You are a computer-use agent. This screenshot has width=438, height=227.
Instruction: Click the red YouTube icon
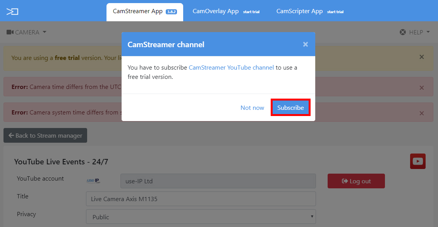pos(417,161)
